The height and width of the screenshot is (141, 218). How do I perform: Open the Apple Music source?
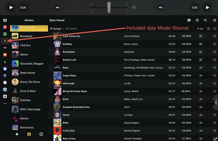[5, 27]
